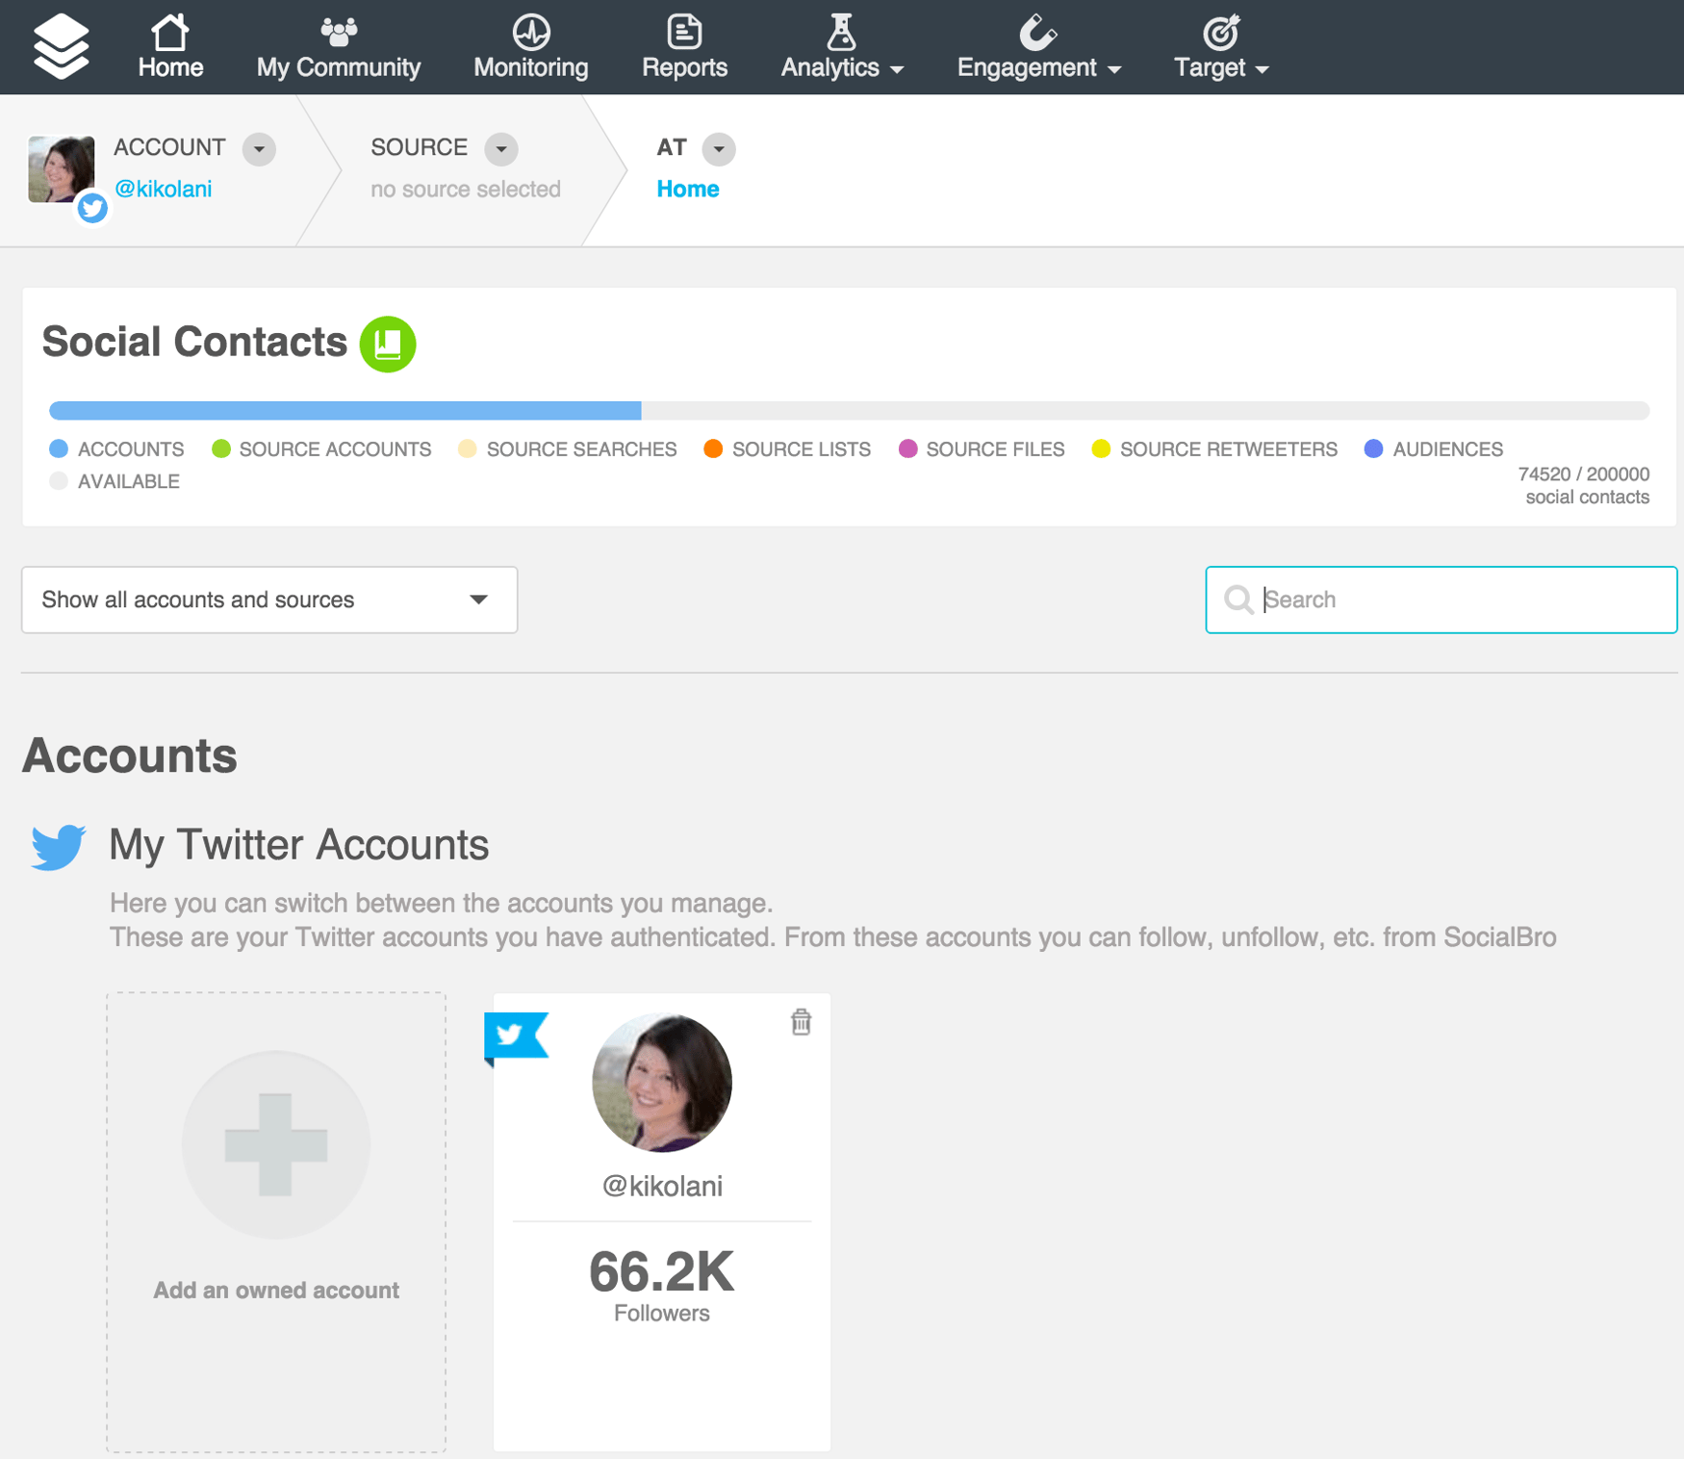Screen dimensions: 1684x1459
Task: Expand the SOURCE selector dropdown
Action: point(500,149)
